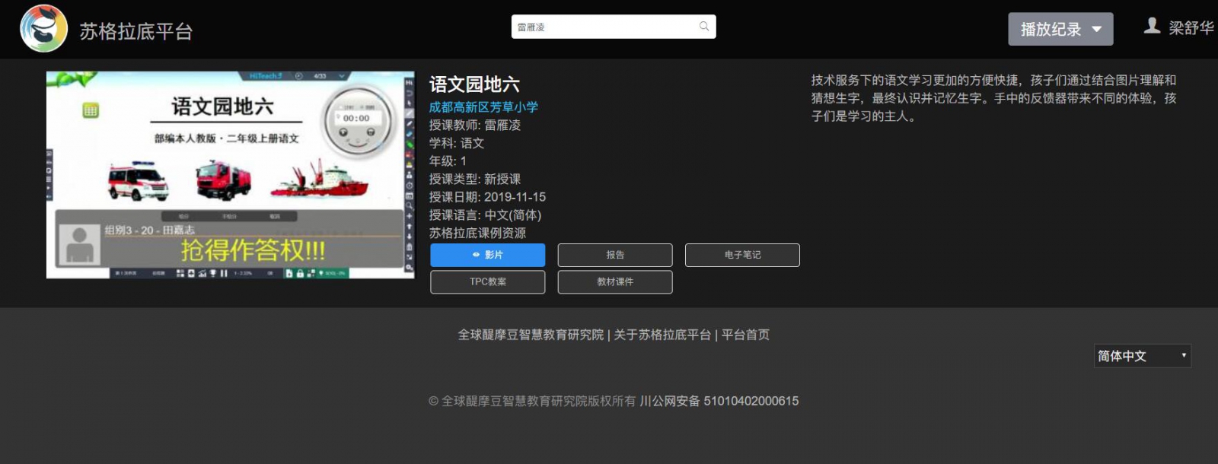The width and height of the screenshot is (1218, 464).
Task: Click the 苏格拉底平台 header title text
Action: coord(136,31)
